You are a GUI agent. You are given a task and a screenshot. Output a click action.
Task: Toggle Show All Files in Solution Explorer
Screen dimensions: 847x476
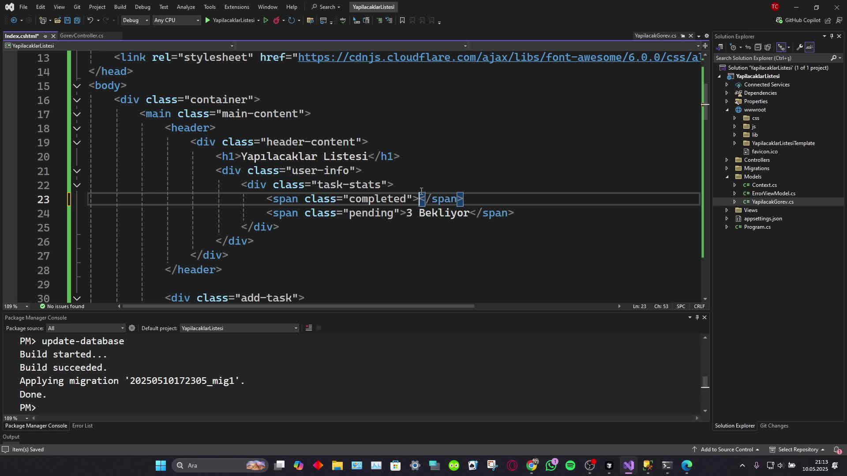768,47
